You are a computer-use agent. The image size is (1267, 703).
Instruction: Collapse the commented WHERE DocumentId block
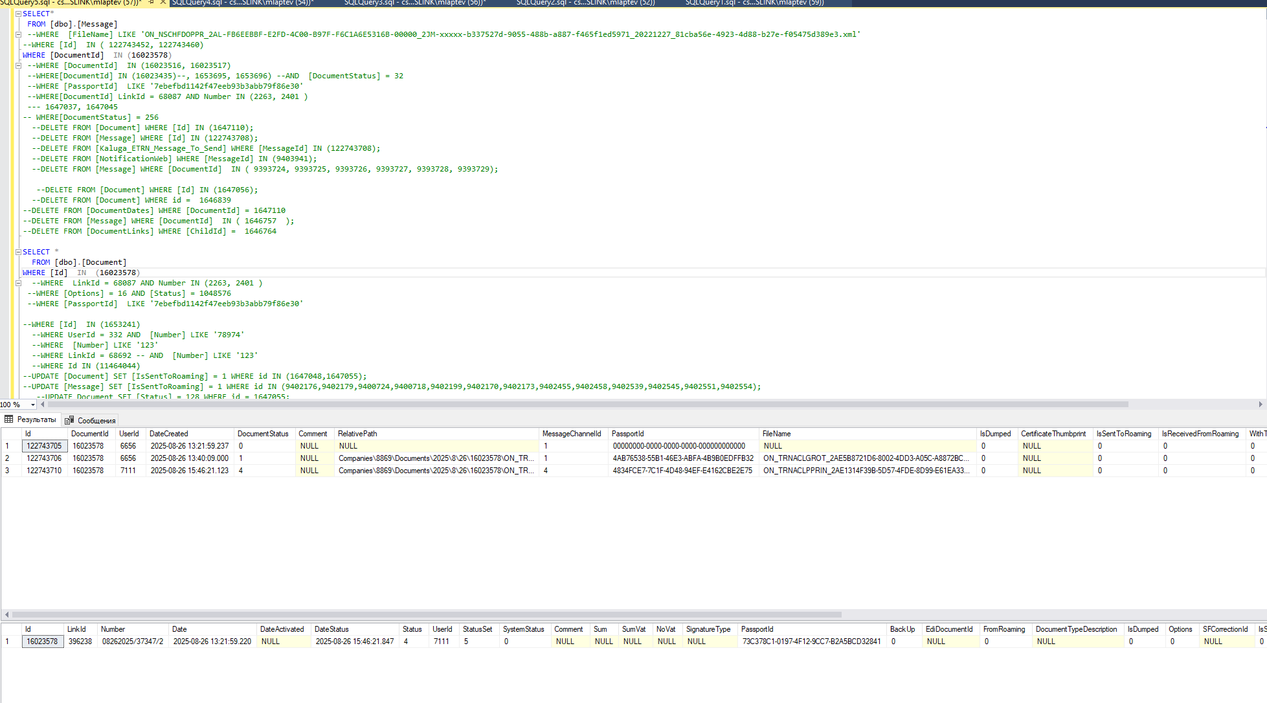pyautogui.click(x=18, y=65)
